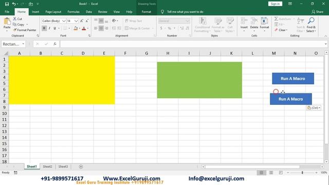329x185 pixels.
Task: Open the Paste Options (Ctrl) smart tag
Action: tap(314, 108)
